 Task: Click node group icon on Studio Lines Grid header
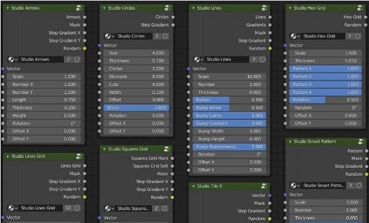tap(79, 157)
